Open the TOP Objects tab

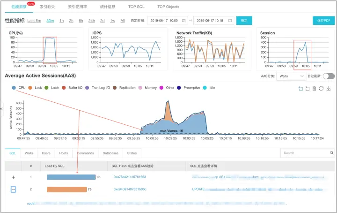[x=168, y=7]
